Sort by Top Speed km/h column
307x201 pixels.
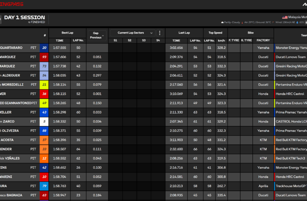(221, 41)
